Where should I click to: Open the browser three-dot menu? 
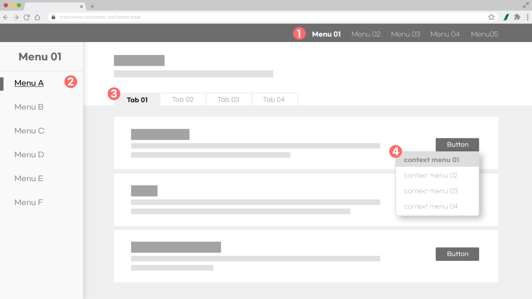coord(527,17)
